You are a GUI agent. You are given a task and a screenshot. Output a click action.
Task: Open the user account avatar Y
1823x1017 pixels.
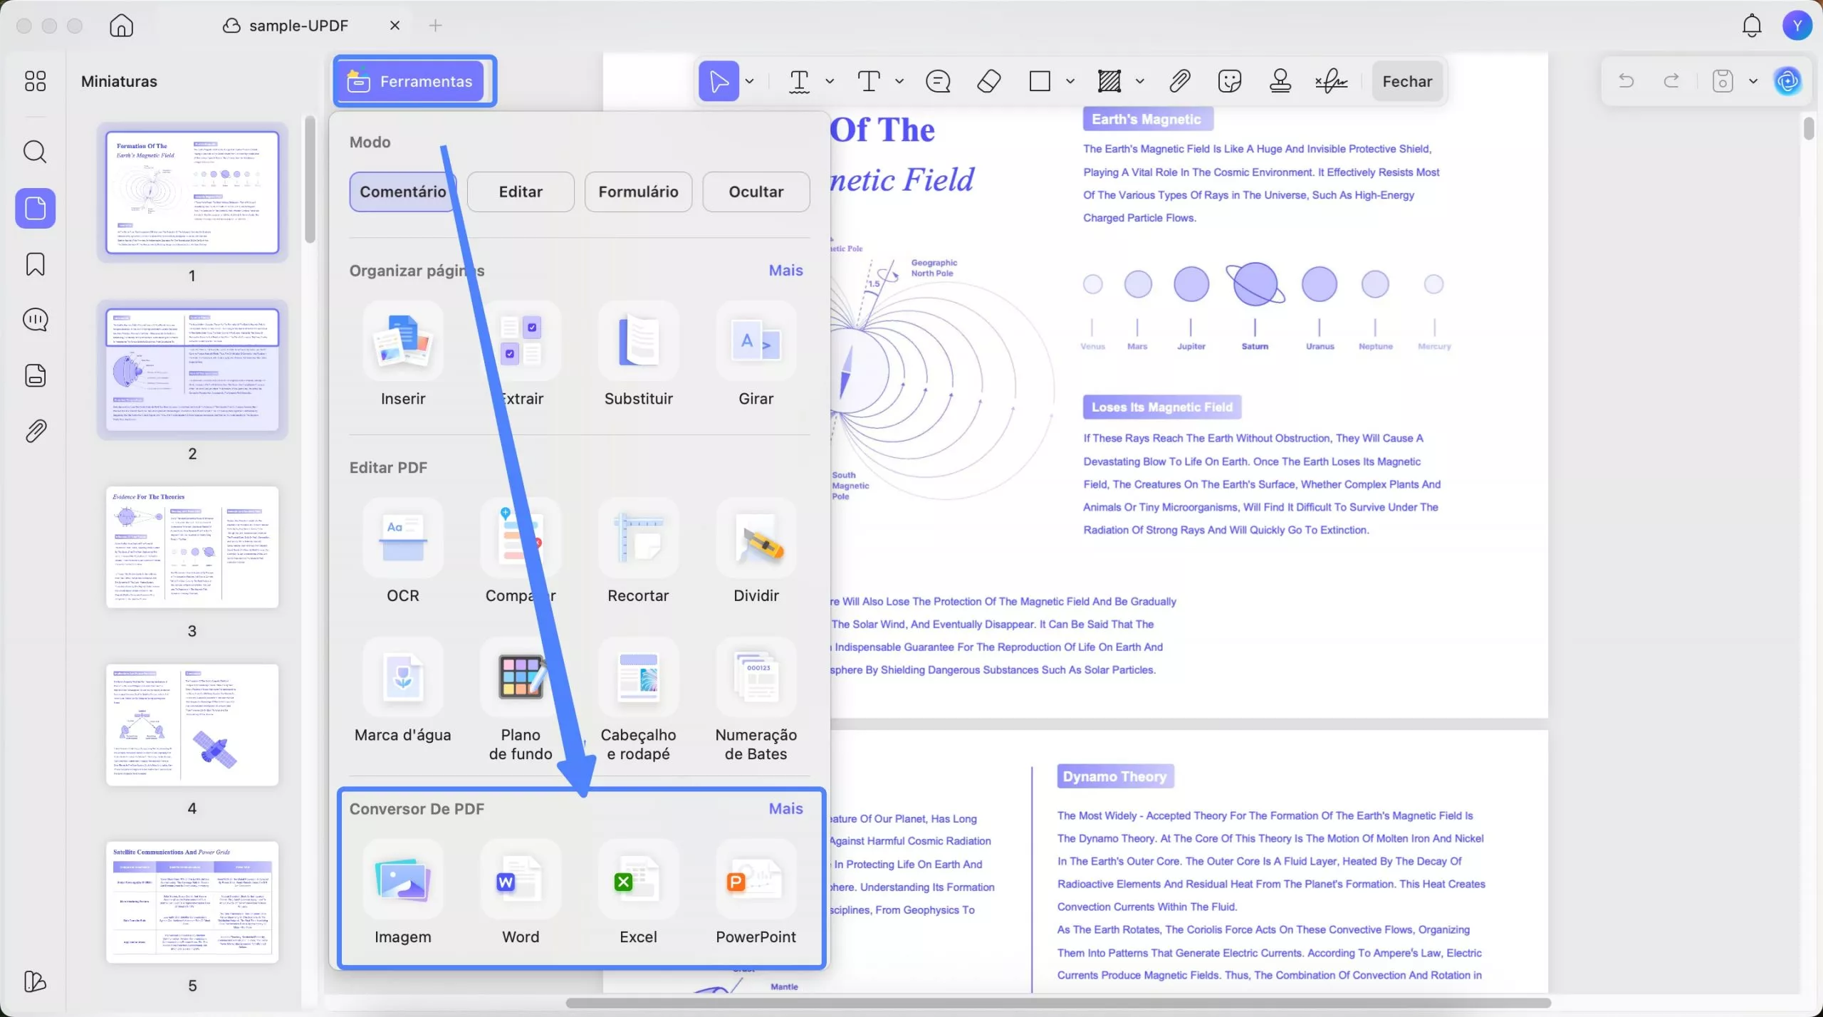click(1797, 26)
